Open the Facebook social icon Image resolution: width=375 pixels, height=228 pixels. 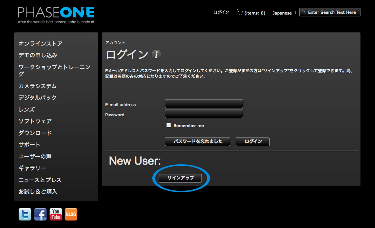point(40,214)
